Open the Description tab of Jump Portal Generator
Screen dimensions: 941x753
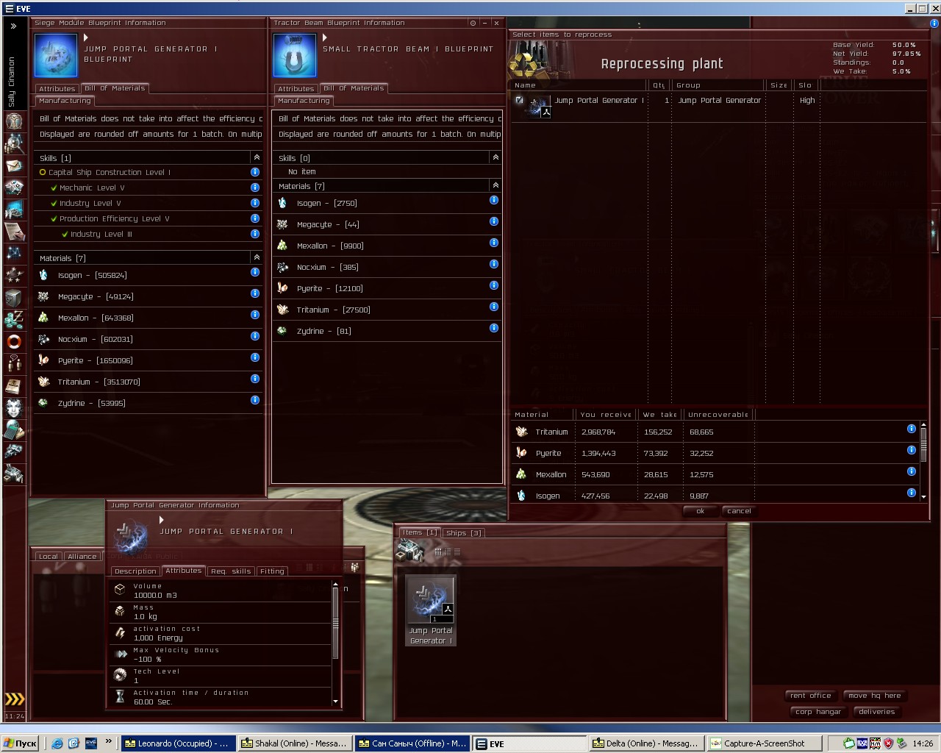135,571
